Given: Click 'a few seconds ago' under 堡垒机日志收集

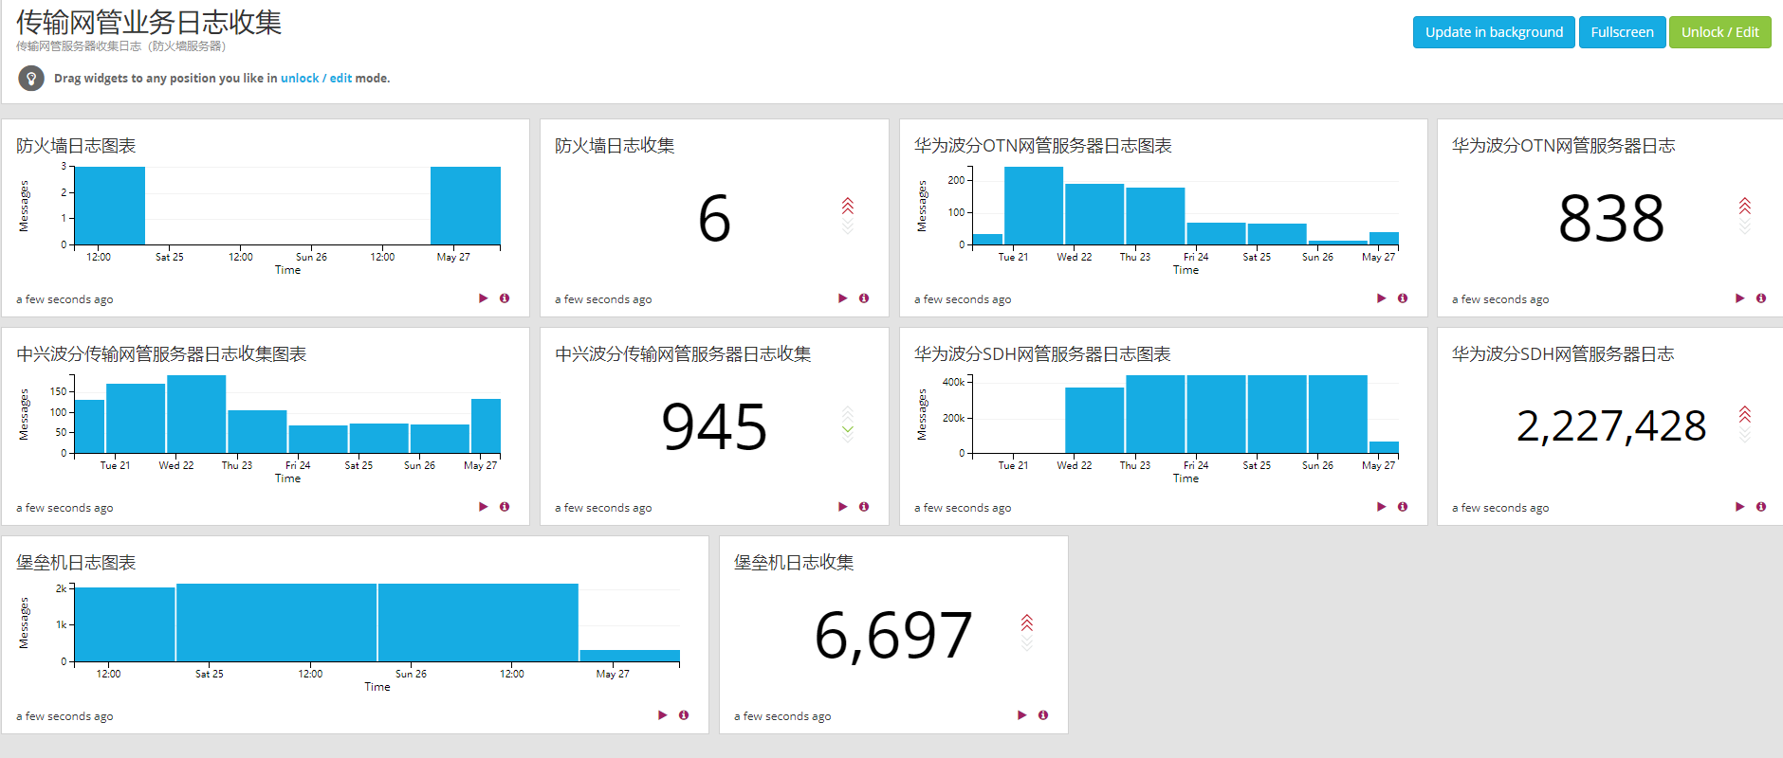Looking at the screenshot, I should point(782,716).
